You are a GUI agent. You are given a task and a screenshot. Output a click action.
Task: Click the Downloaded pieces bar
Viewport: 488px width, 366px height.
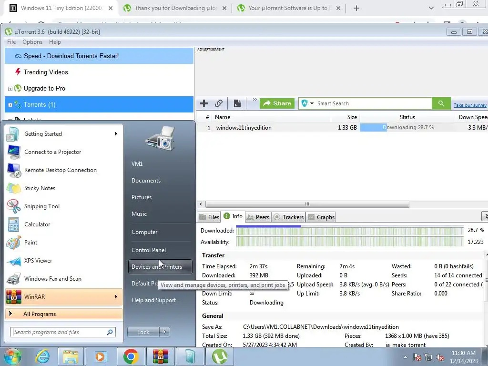[349, 230]
